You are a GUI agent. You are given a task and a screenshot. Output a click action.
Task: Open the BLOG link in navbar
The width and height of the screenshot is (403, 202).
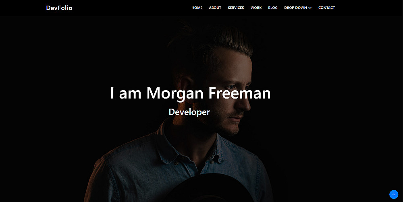point(273,8)
